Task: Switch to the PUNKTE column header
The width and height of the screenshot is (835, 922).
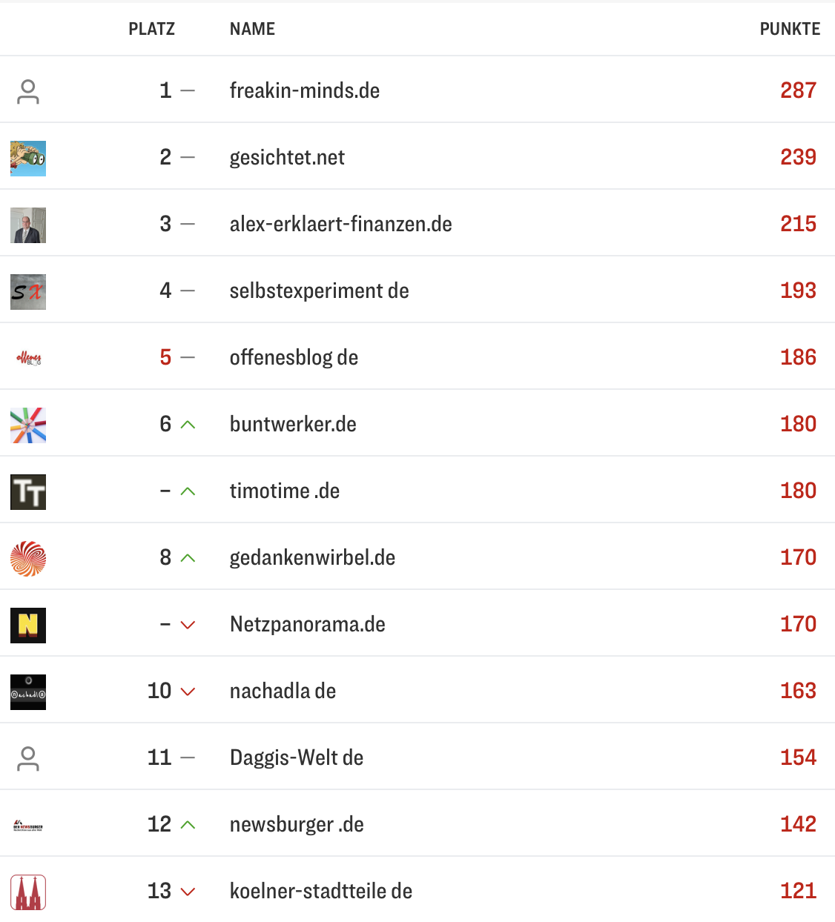Action: point(789,29)
